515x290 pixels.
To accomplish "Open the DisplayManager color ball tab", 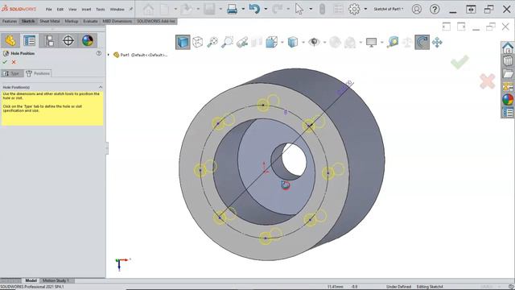I will [88, 41].
